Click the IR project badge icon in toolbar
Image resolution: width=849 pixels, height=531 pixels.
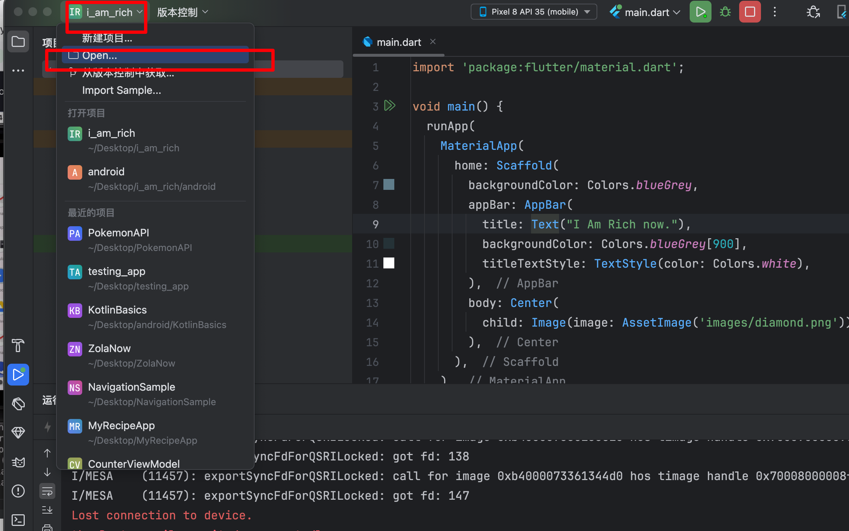(75, 12)
